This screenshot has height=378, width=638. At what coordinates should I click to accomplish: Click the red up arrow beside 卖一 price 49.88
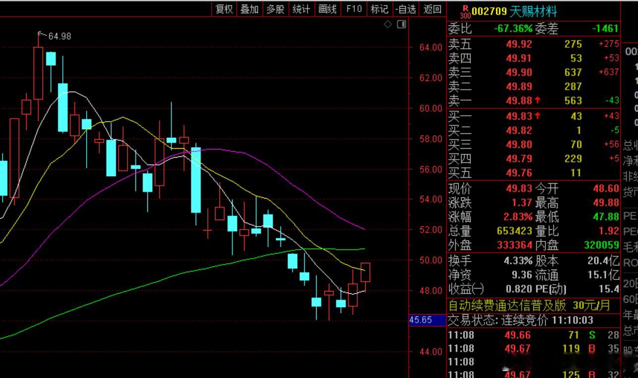[x=538, y=100]
